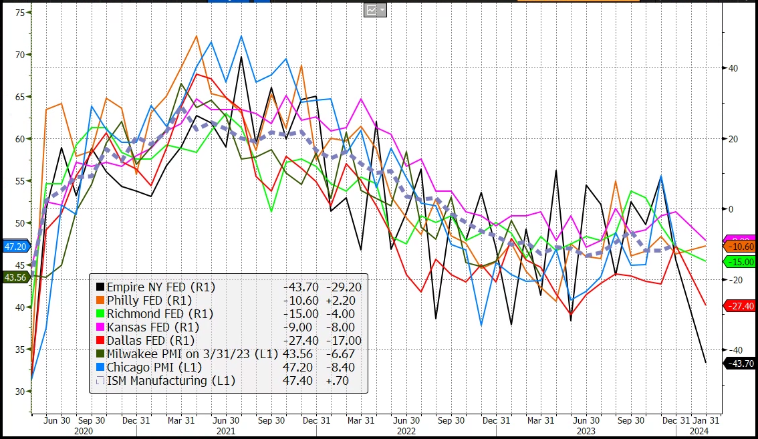Click the green -15.00 tag on right axis
The height and width of the screenshot is (439, 758).
(740, 262)
